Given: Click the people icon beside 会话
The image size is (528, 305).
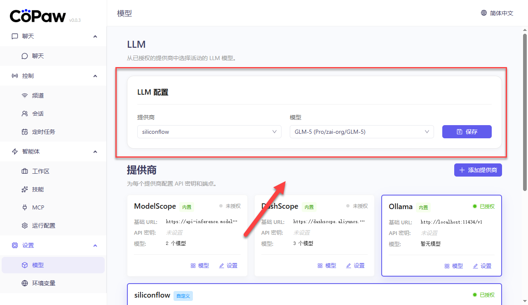Looking at the screenshot, I should point(25,114).
